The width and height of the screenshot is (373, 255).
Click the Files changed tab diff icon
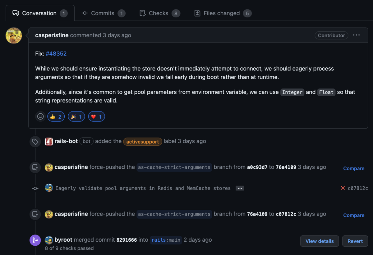coord(197,13)
